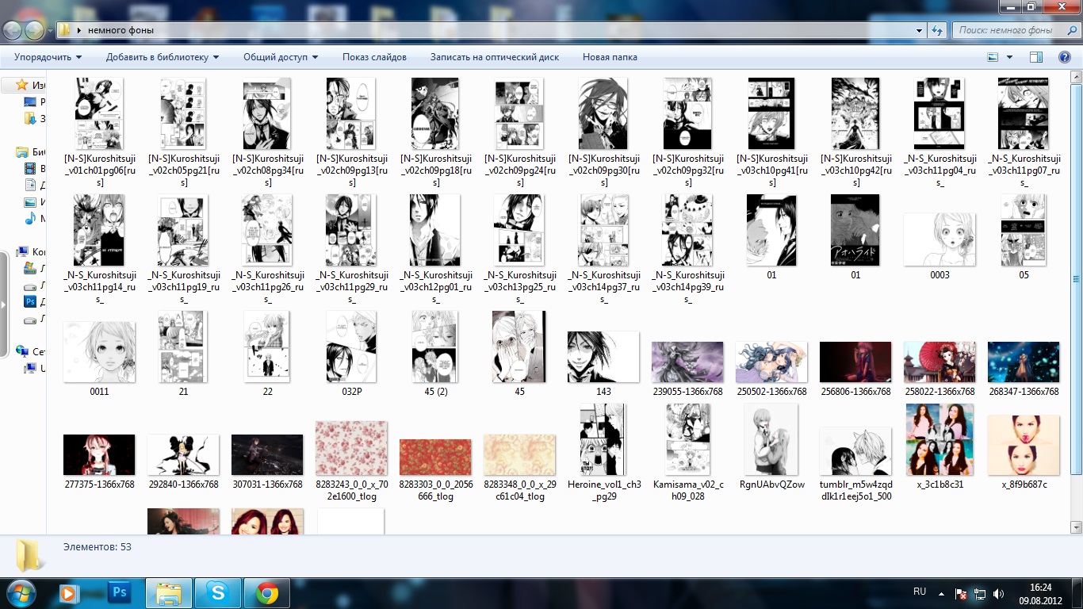Select the Photoshop drive icon in the navigation pane

[x=30, y=301]
